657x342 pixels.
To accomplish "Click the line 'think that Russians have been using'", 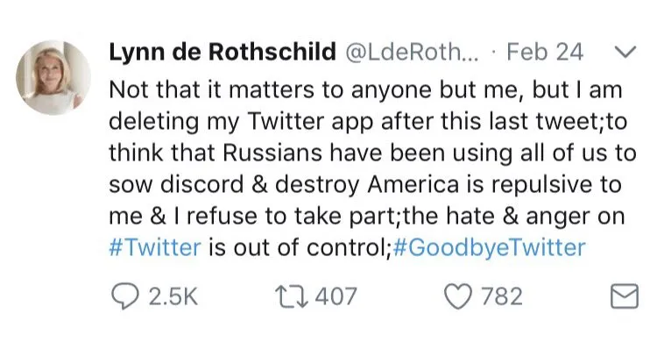I will point(372,153).
